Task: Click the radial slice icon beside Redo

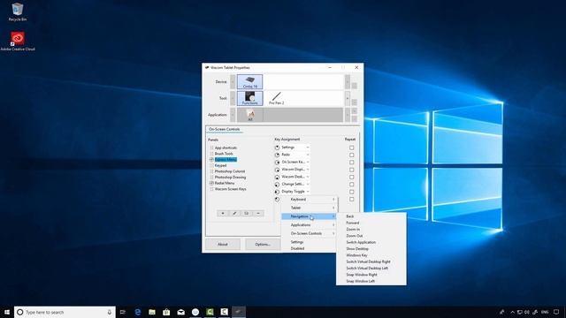Action: (x=277, y=155)
